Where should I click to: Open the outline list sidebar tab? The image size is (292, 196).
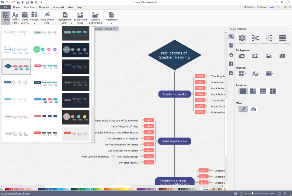231,45
